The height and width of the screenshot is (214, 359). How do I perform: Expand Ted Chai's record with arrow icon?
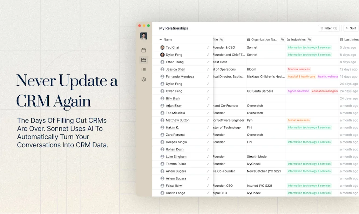click(x=208, y=47)
